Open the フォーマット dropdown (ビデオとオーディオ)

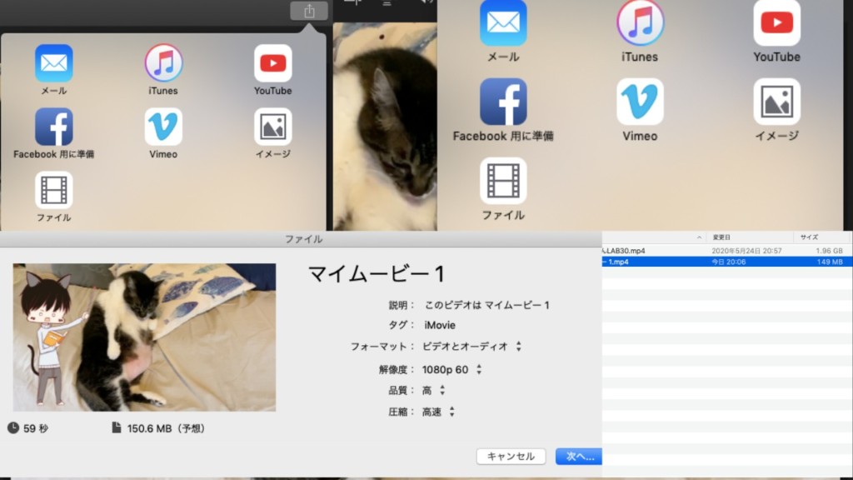(x=471, y=346)
